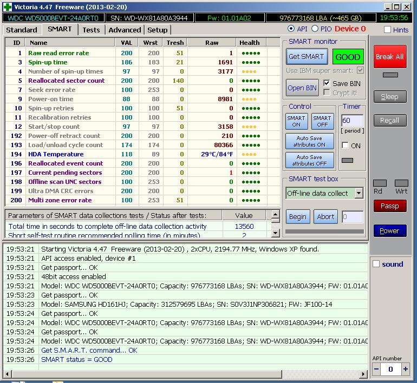Click the green GOOD status indicator

point(348,57)
